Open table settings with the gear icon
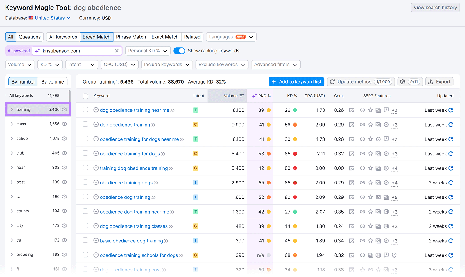 tap(403, 82)
